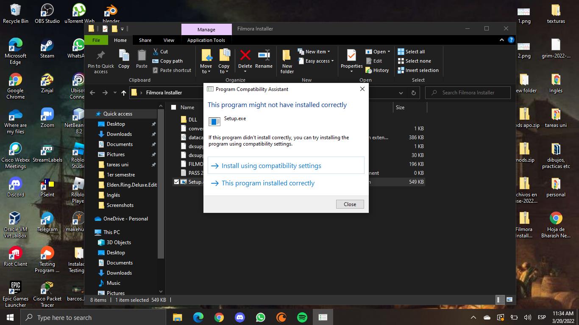Screen dimensions: 579x325
Task: Click Pin to Quick access icon
Action: coord(101,61)
